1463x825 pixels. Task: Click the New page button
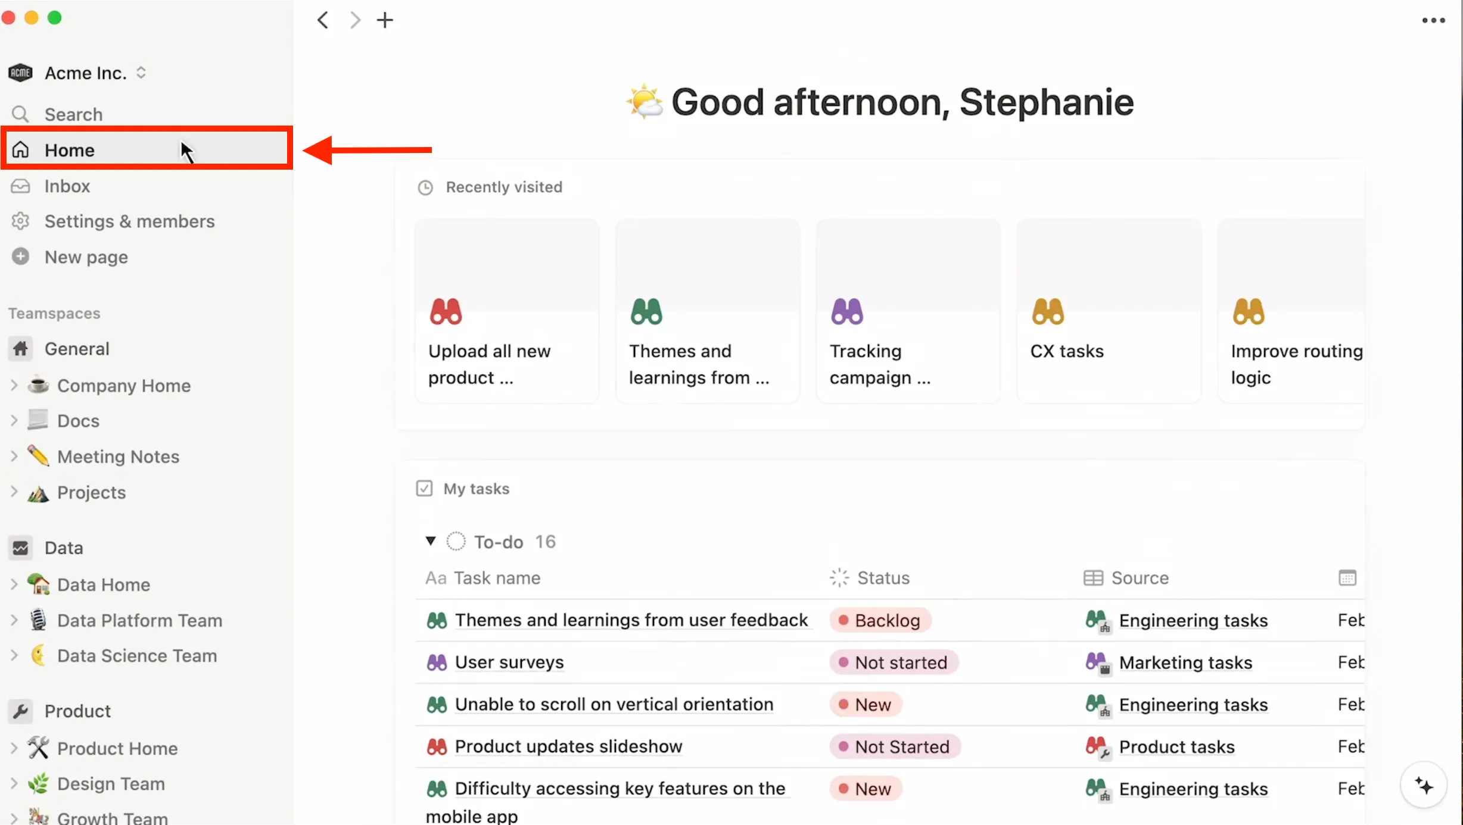[85, 257]
